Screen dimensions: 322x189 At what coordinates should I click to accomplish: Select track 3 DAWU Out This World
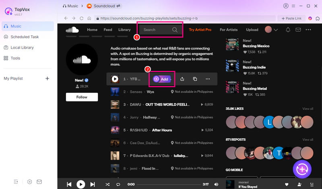162,105
